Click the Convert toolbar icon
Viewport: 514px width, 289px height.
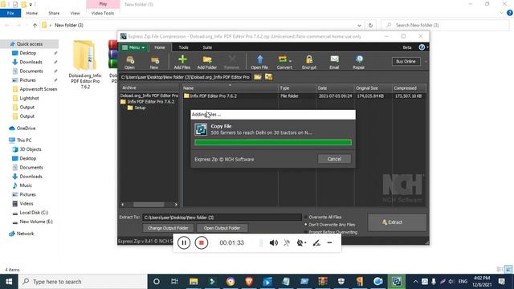284,62
